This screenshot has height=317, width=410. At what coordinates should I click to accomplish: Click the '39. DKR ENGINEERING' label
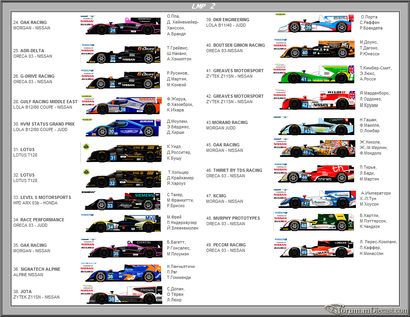coord(228,20)
